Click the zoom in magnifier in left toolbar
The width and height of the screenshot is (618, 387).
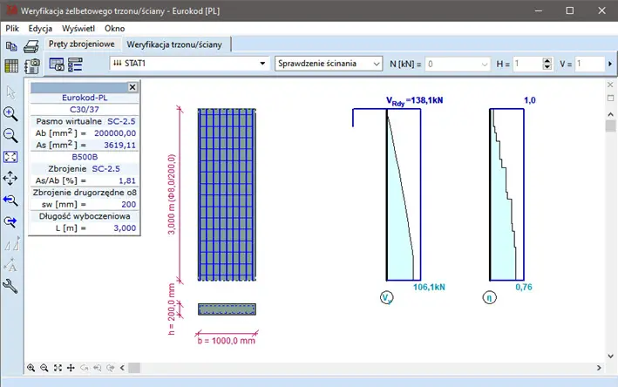click(11, 113)
